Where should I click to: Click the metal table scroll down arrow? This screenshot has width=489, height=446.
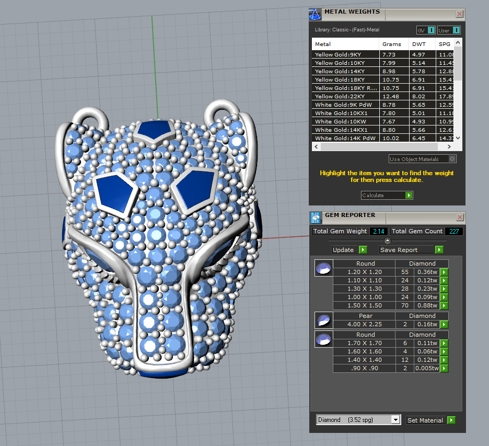[x=458, y=138]
